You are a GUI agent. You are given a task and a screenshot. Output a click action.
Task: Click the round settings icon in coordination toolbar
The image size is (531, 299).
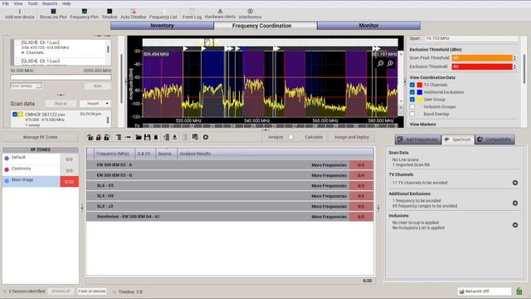(206, 137)
